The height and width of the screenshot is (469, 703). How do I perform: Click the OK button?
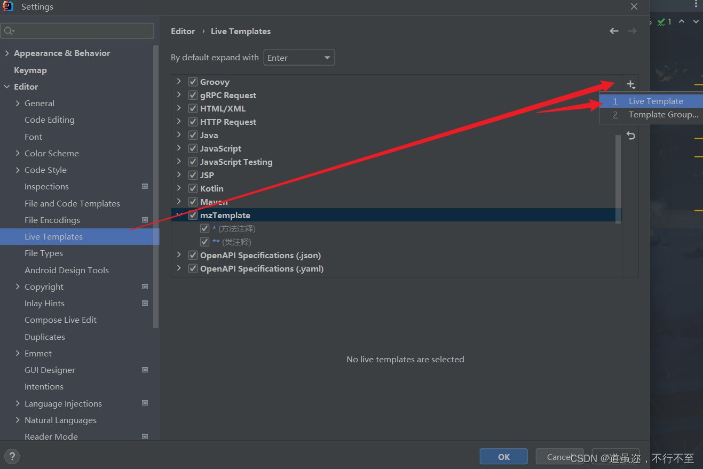504,457
